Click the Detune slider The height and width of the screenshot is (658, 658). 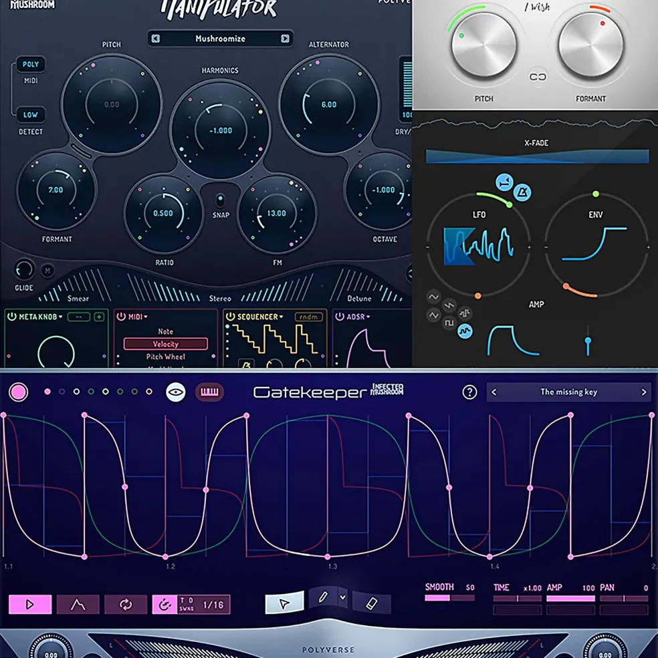click(366, 285)
